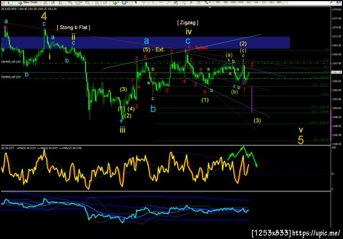Viewport: 343px width, 239px height.
Task: Expand the arrow next to Indicators icon
Action: [118, 3]
